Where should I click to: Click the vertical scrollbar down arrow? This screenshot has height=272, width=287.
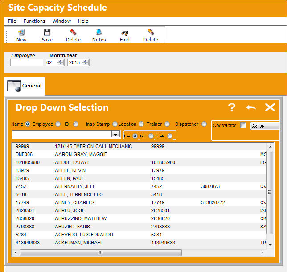(x=270, y=245)
